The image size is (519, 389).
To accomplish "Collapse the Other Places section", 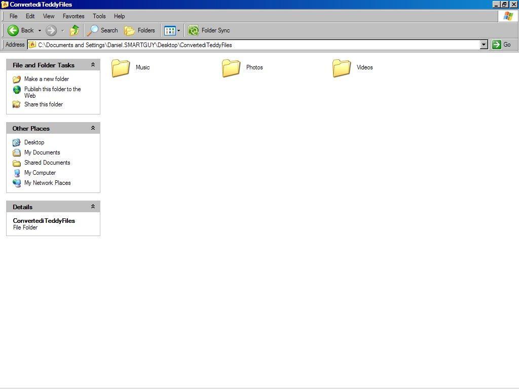I will point(93,128).
